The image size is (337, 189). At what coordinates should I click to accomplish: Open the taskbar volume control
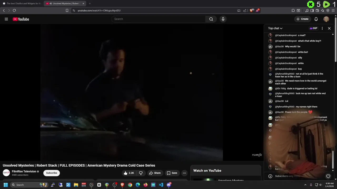point(321,185)
